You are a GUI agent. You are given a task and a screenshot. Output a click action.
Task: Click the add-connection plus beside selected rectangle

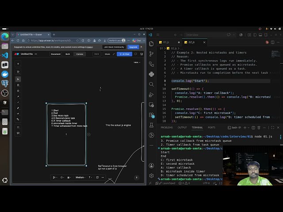pos(88,134)
